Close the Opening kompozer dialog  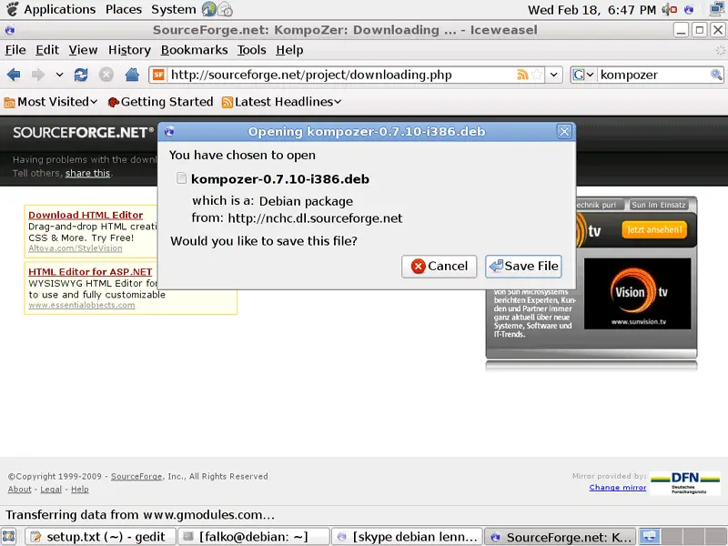click(x=564, y=132)
